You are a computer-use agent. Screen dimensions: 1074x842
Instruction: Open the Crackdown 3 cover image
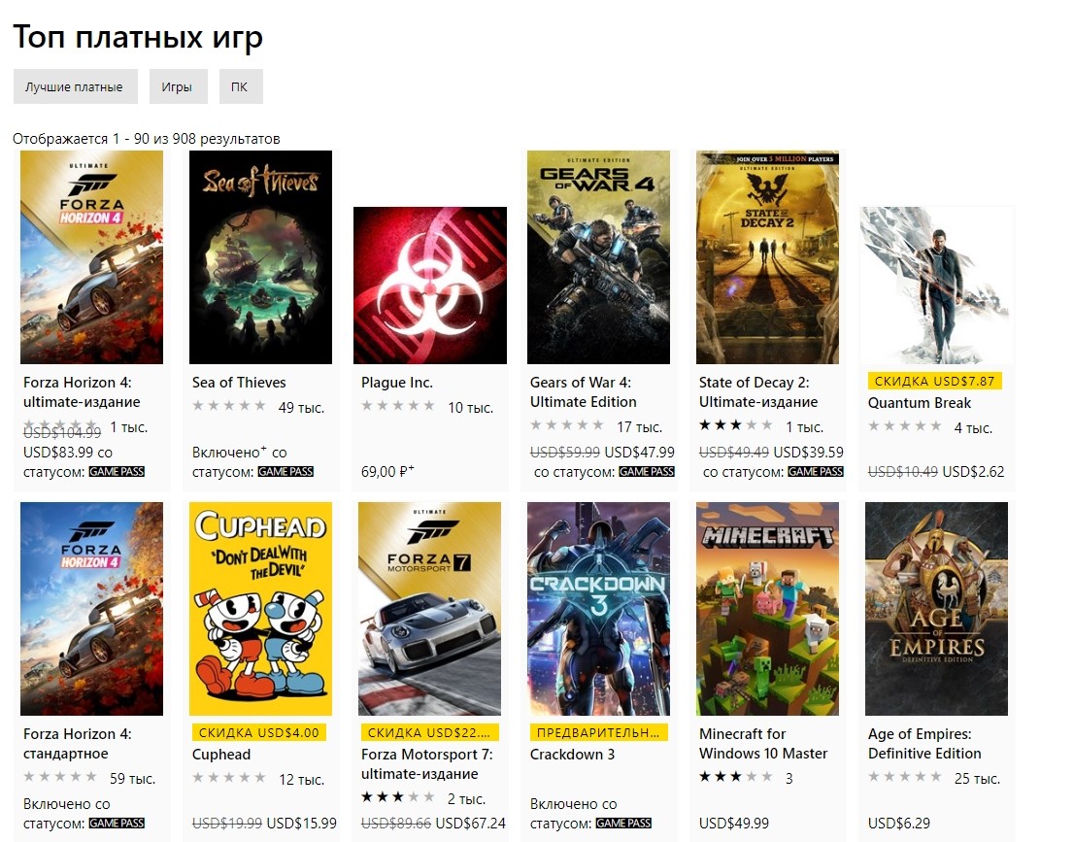click(x=598, y=608)
